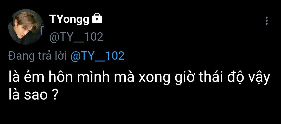Click the display name TYongg
Image resolution: width=281 pixels, height=124 pixels.
point(69,19)
